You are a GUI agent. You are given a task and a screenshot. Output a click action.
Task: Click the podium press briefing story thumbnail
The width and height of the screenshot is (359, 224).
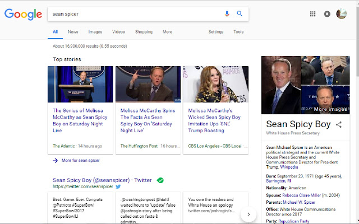click(x=80, y=84)
